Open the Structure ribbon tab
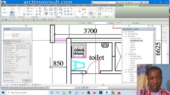The height and width of the screenshot is (95, 170). [x=21, y=5]
